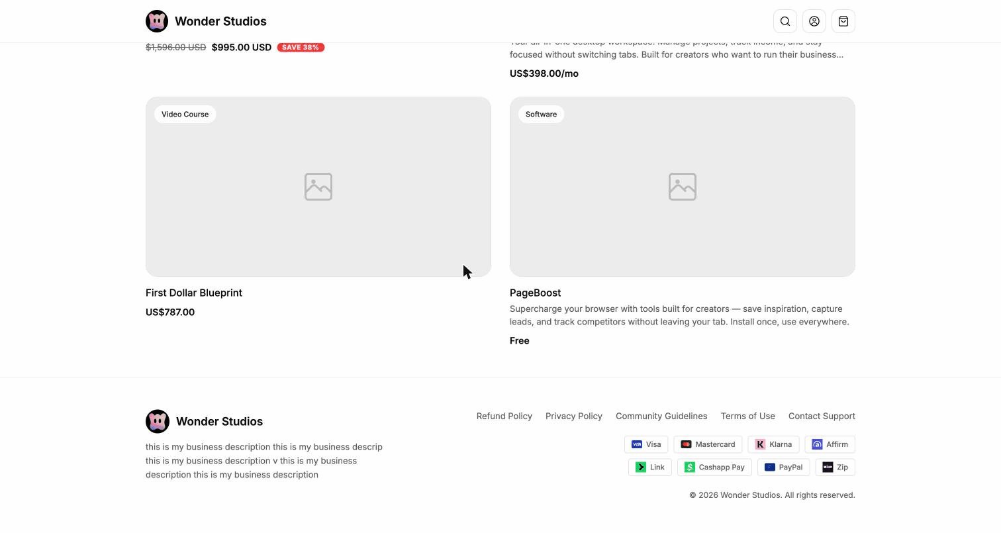The width and height of the screenshot is (1001, 533).
Task: Click the Video Course category tag
Action: click(185, 114)
